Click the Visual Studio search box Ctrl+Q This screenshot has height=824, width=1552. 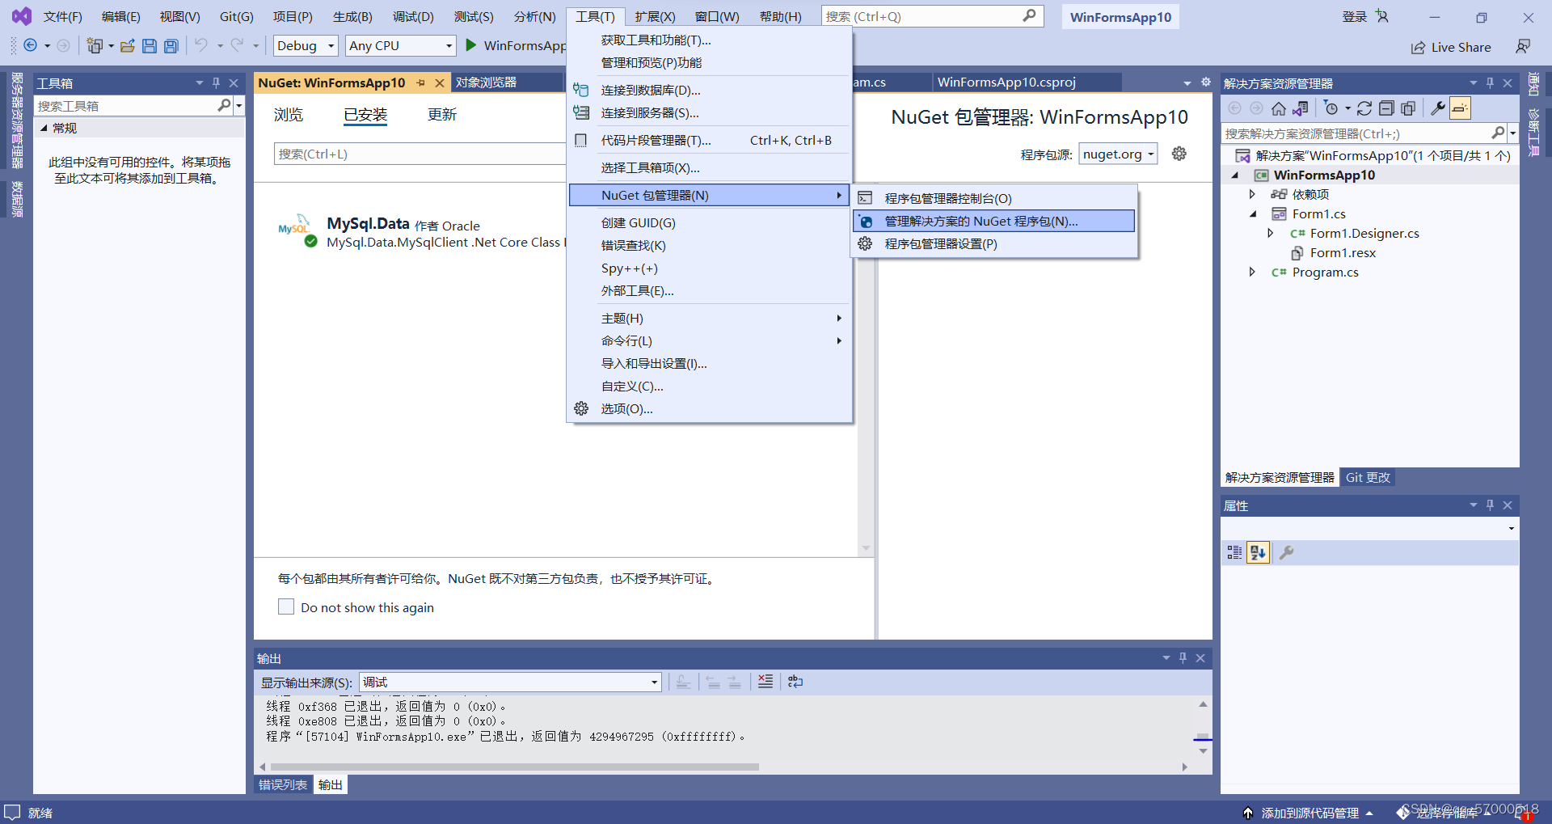932,16
